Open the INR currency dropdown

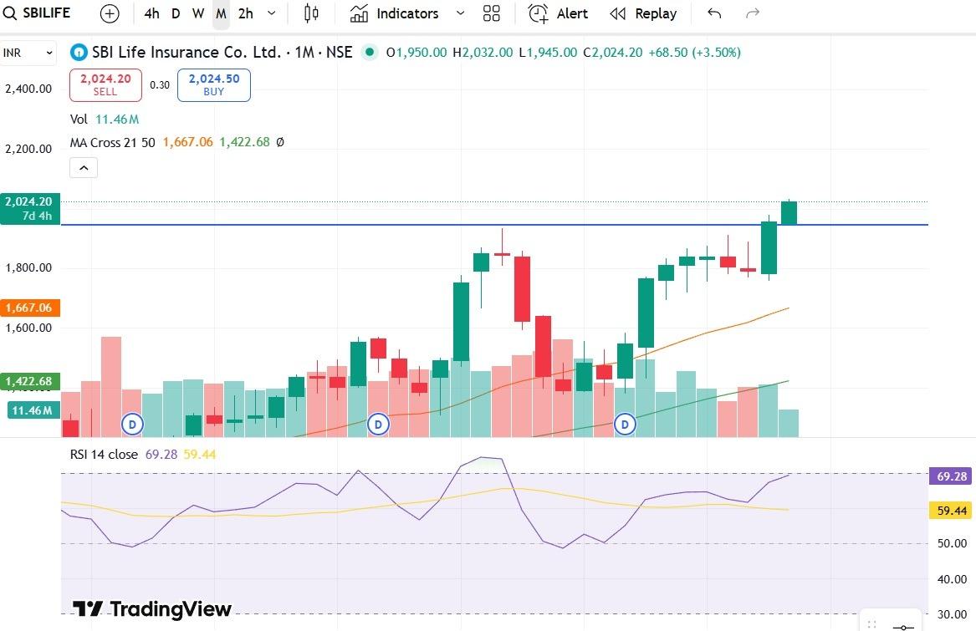point(28,53)
